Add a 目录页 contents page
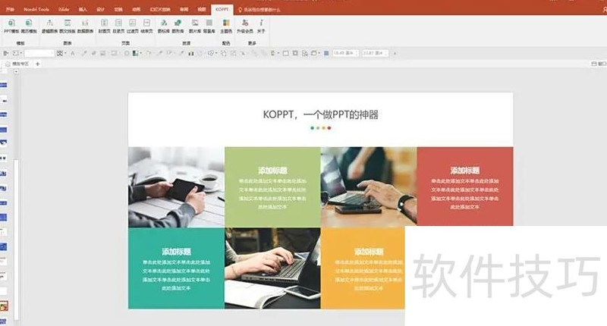 [118, 26]
